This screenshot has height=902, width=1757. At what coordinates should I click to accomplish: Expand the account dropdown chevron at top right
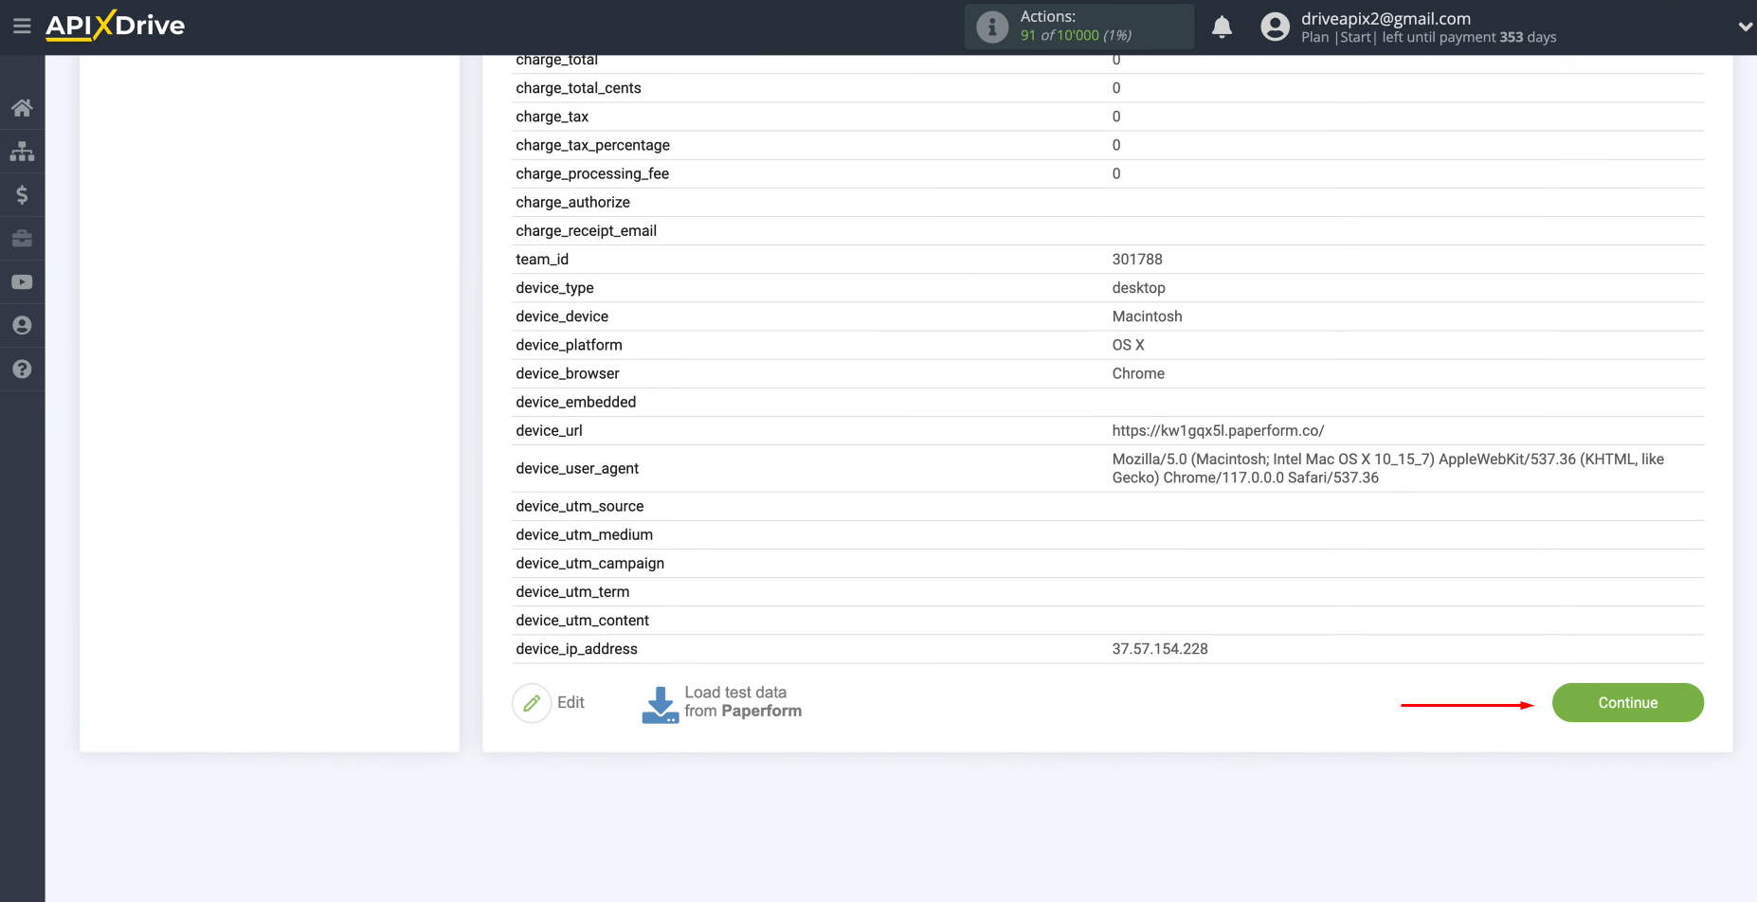[1746, 26]
